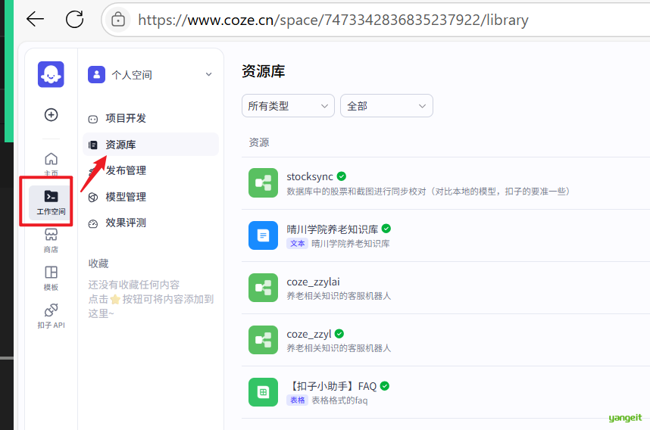Image resolution: width=650 pixels, height=430 pixels.
Task: Click the 资源库 book icon
Action: [93, 145]
